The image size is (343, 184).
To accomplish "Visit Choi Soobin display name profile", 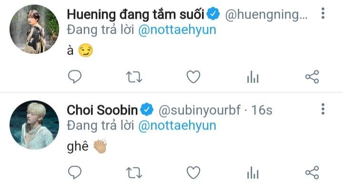I will point(102,110).
